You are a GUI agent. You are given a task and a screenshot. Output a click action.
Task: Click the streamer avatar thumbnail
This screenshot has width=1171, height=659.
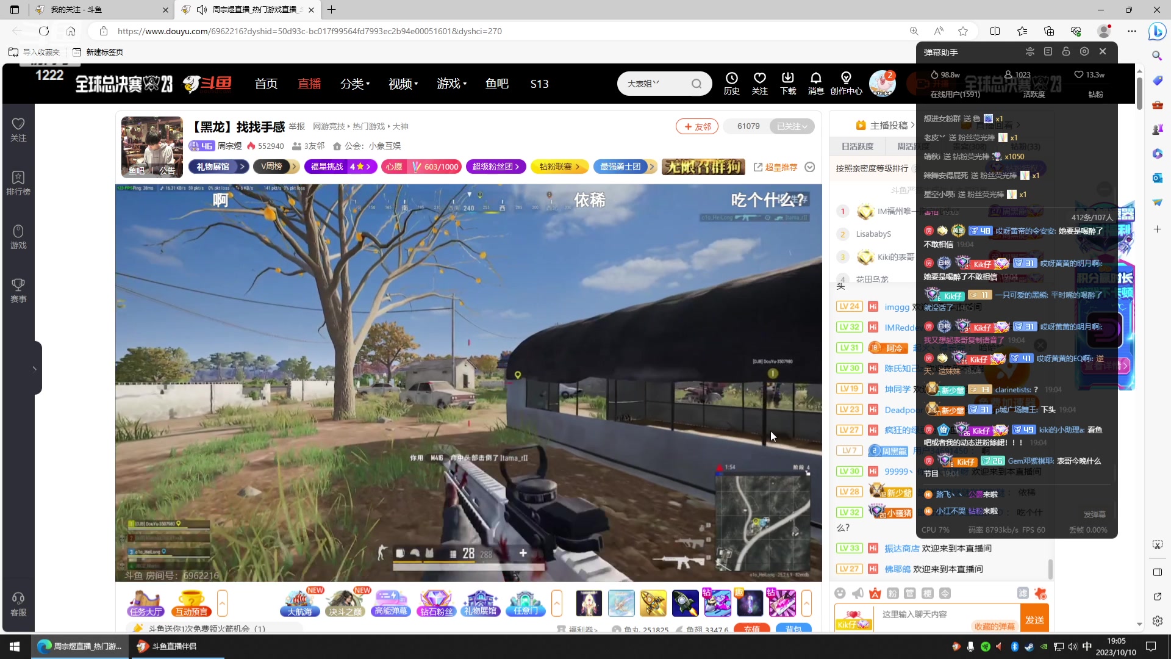click(152, 146)
